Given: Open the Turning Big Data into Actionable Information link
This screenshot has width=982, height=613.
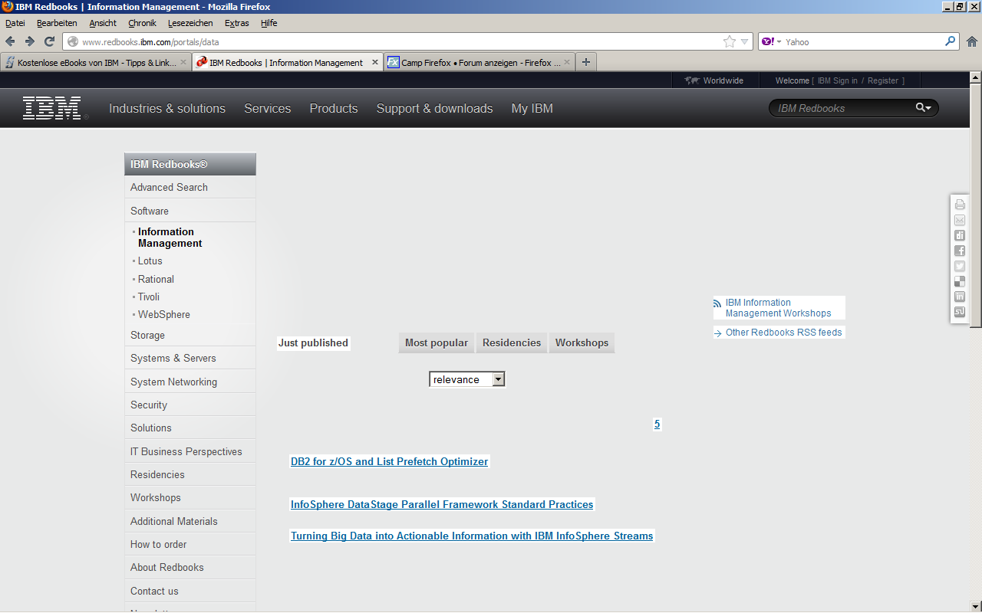Looking at the screenshot, I should coord(472,536).
